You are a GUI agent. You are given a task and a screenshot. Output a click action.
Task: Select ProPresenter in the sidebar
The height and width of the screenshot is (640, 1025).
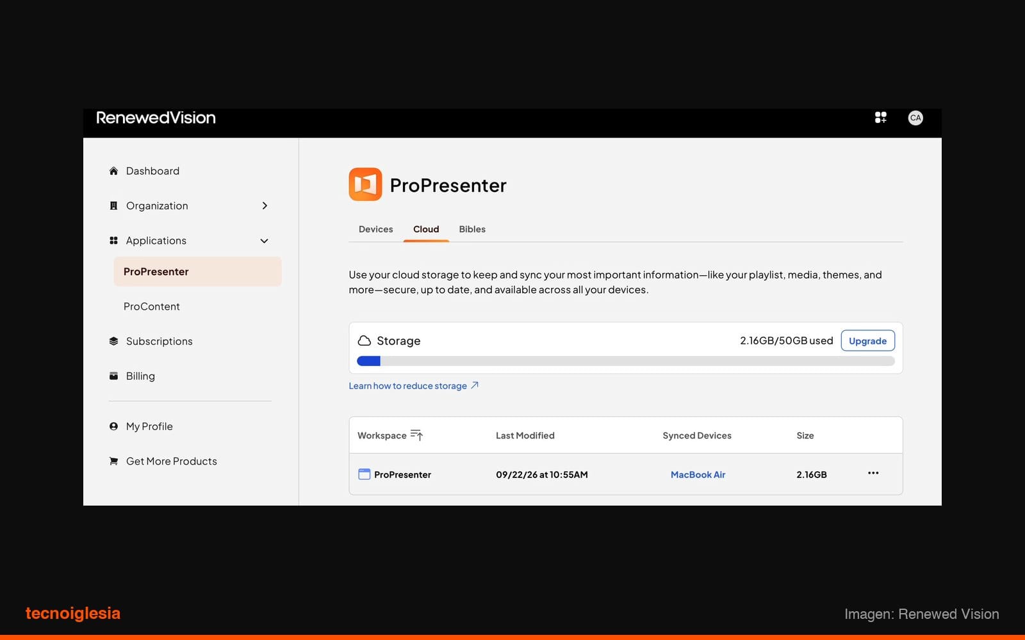197,271
